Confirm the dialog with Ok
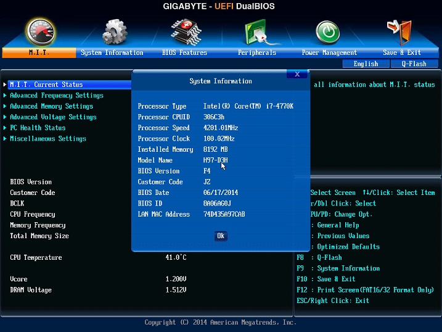The width and height of the screenshot is (442, 332). coord(221,236)
